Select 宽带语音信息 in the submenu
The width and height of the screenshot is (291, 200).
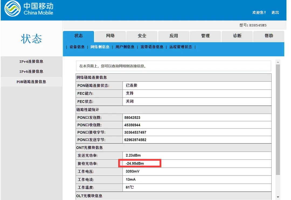tap(152, 47)
